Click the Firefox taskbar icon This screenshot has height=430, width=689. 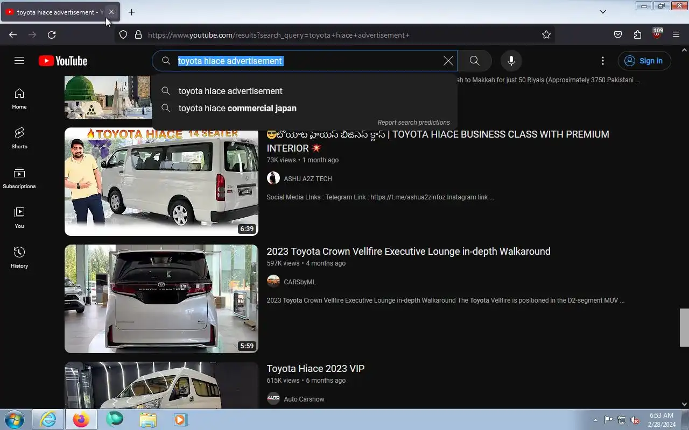point(81,419)
